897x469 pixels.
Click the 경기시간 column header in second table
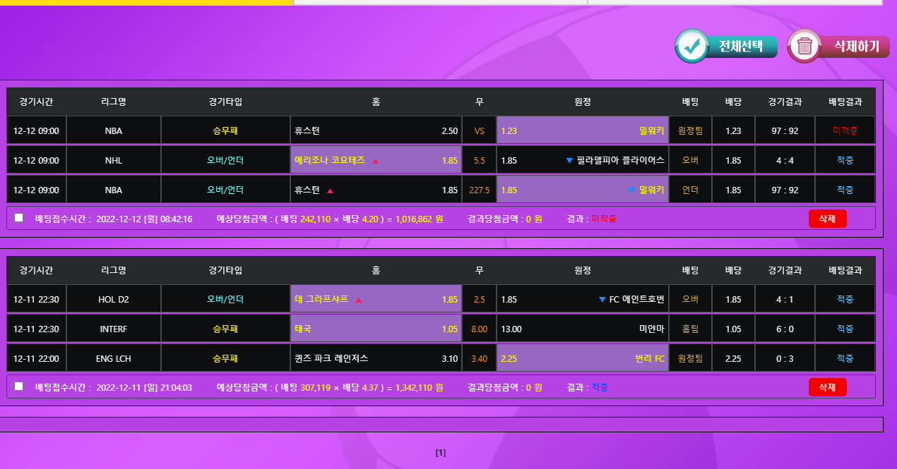click(36, 270)
